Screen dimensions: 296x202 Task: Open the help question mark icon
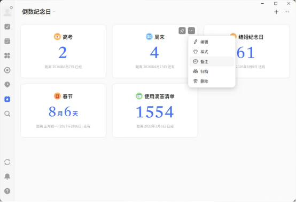7,191
